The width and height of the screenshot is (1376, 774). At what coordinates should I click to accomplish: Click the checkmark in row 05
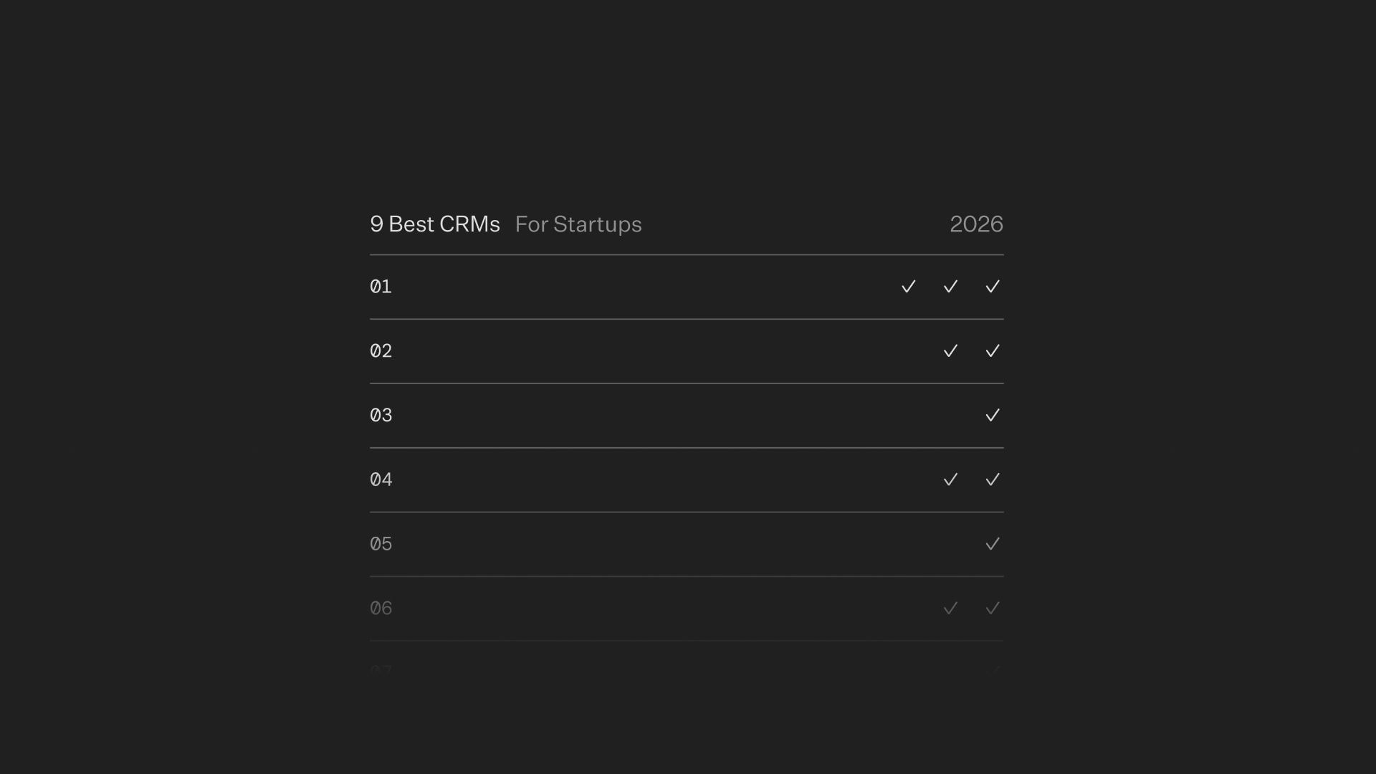(993, 544)
